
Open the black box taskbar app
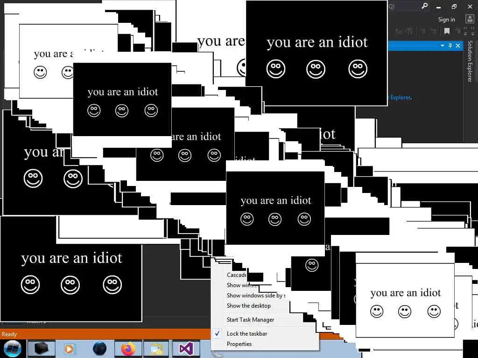pyautogui.click(x=42, y=349)
